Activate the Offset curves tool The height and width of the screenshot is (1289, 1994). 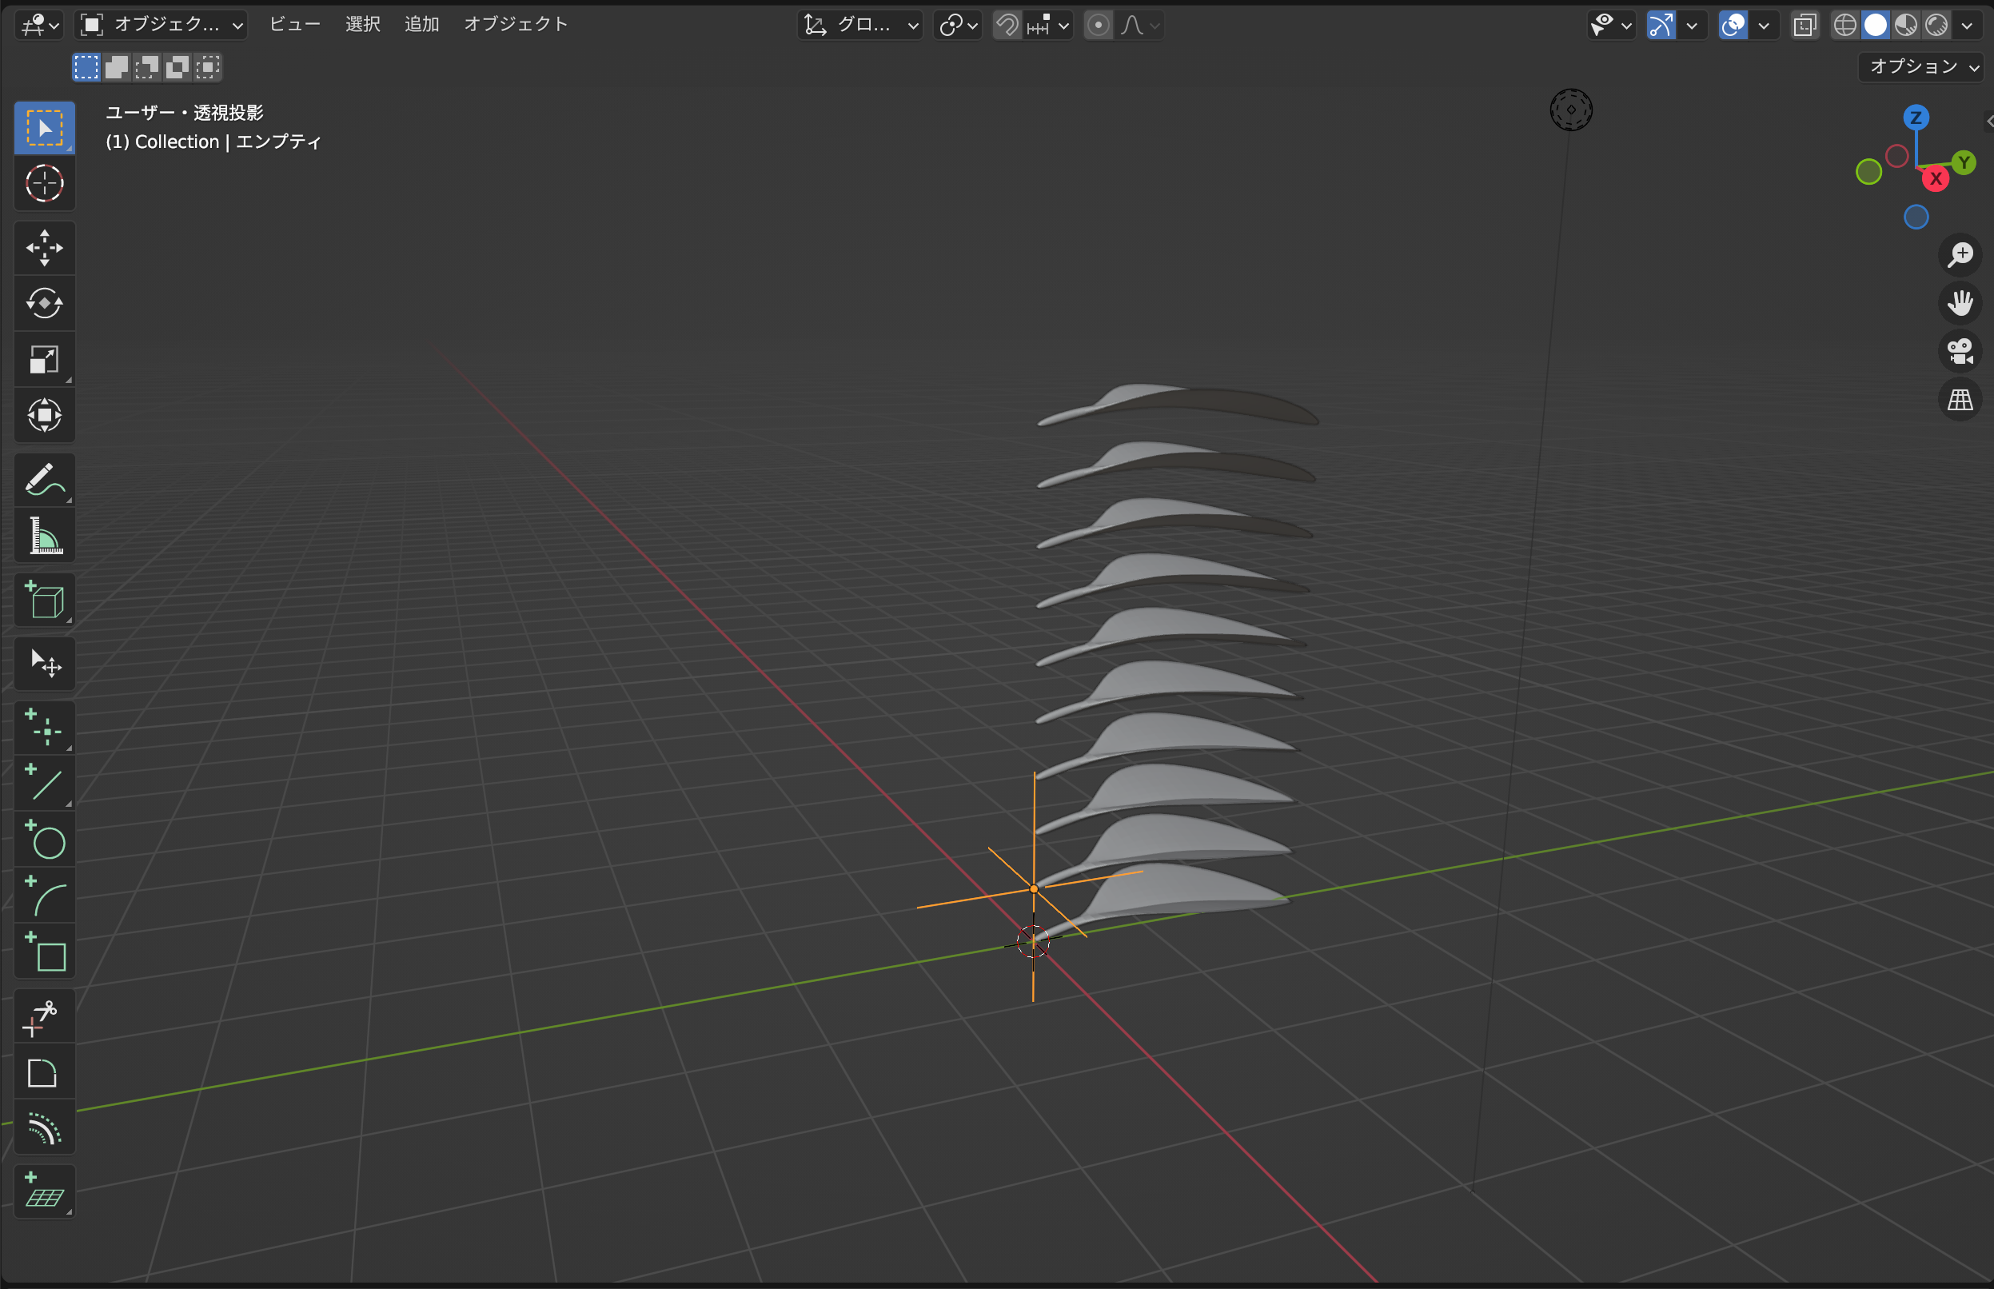(44, 1128)
